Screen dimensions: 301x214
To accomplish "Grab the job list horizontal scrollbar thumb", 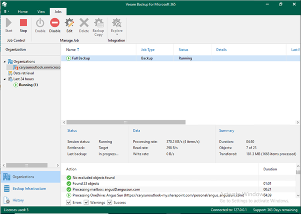I will (x=126, y=122).
